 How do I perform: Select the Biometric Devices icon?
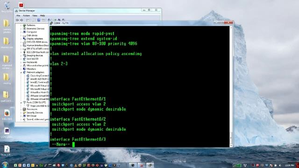pyautogui.click(x=24, y=28)
